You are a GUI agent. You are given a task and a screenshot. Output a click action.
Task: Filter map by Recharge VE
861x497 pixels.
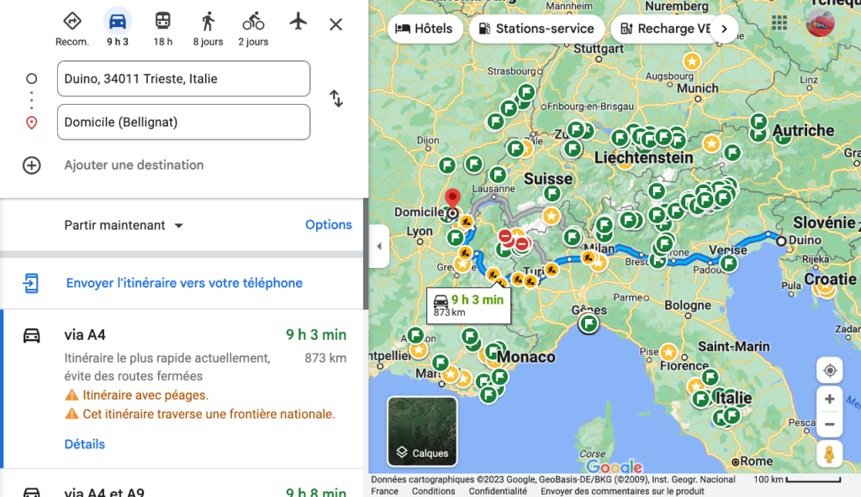coord(665,29)
